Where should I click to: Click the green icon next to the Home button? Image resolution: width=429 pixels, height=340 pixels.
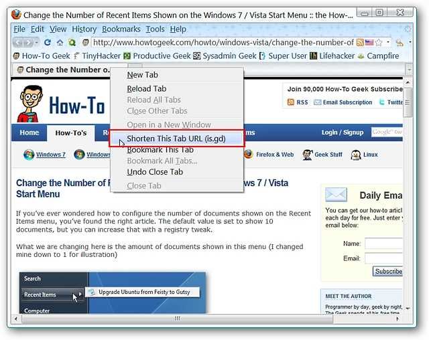tap(72, 43)
